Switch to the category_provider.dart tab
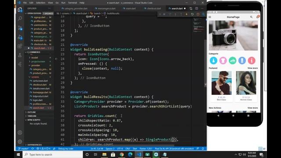This screenshot has height=158, width=281. point(74,8)
